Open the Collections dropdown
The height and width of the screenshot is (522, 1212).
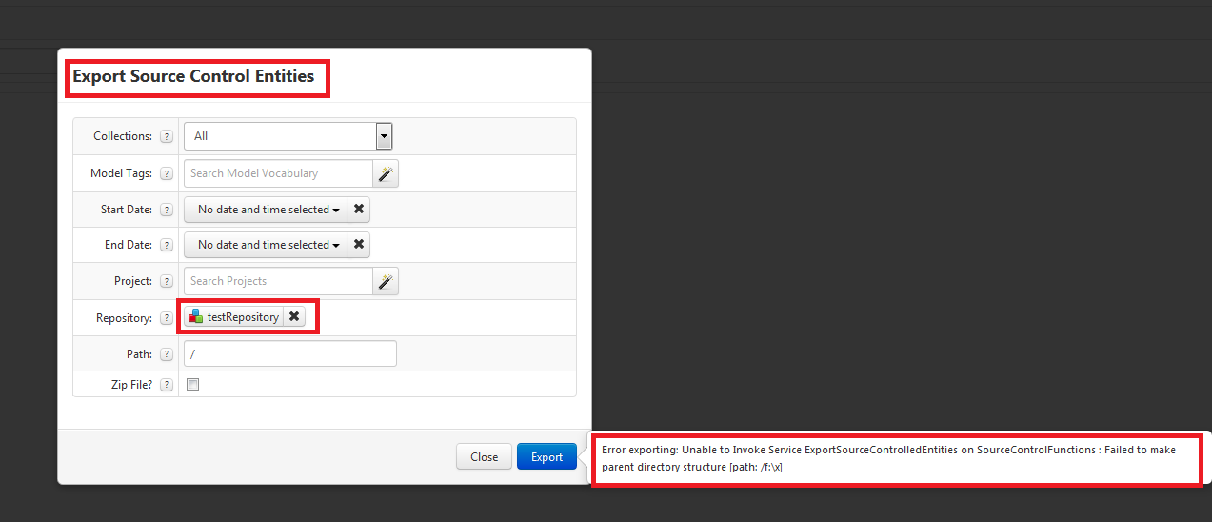288,136
